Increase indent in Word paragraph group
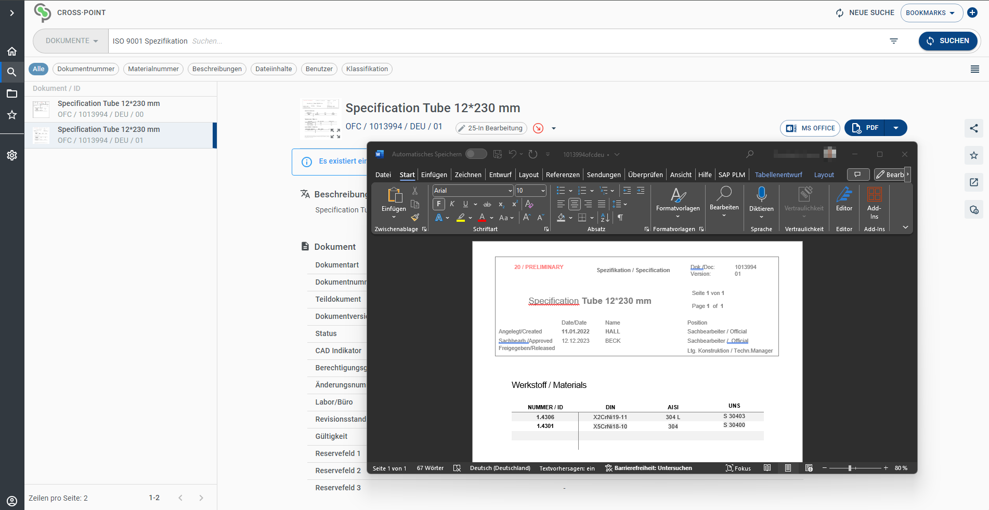This screenshot has height=510, width=989. [x=641, y=191]
